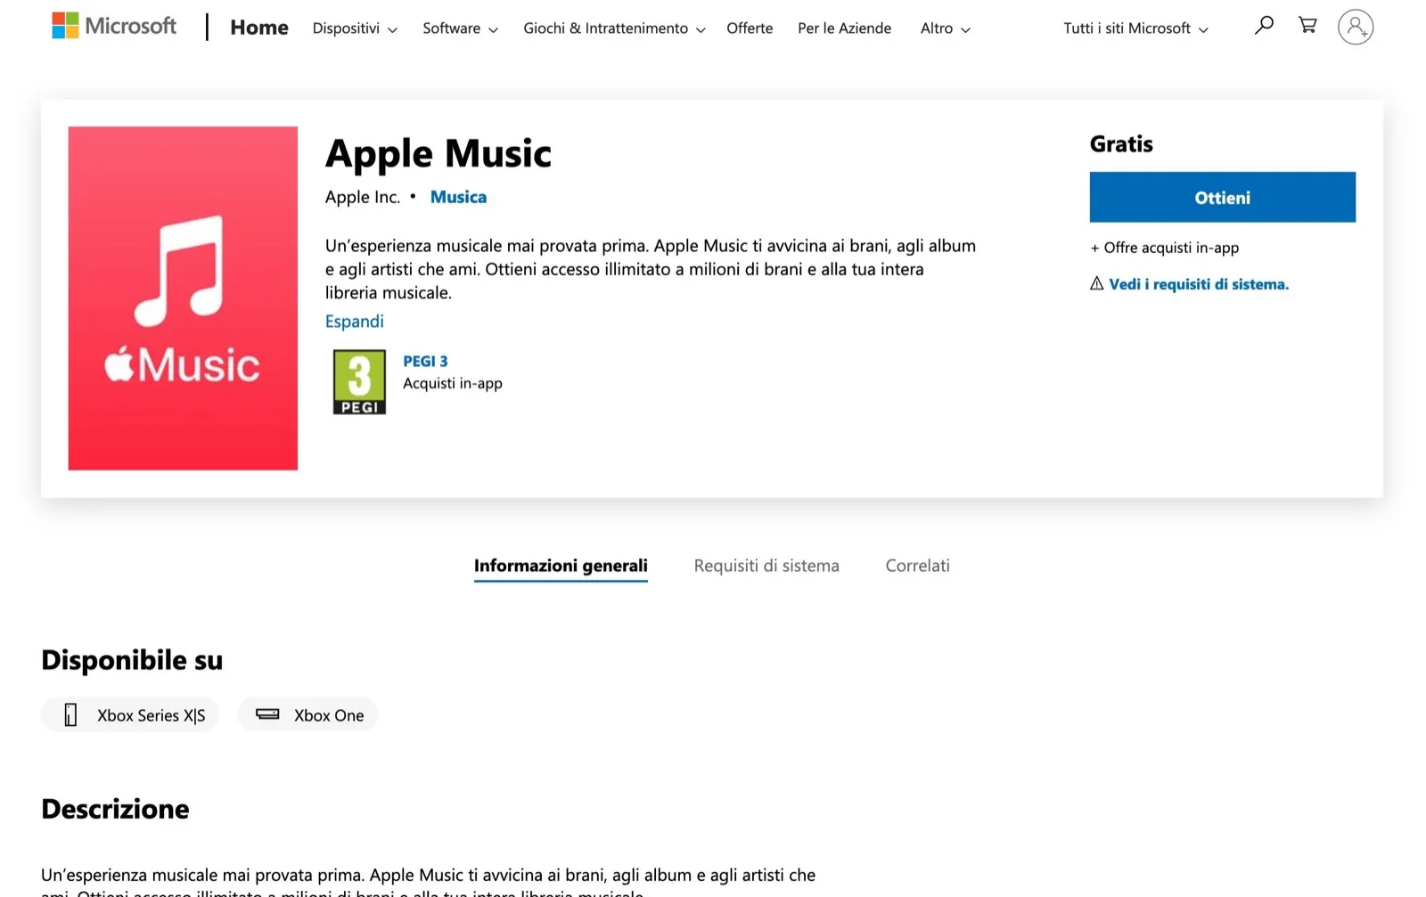
Task: Switch to Requisiti di sistema tab
Action: click(x=766, y=566)
